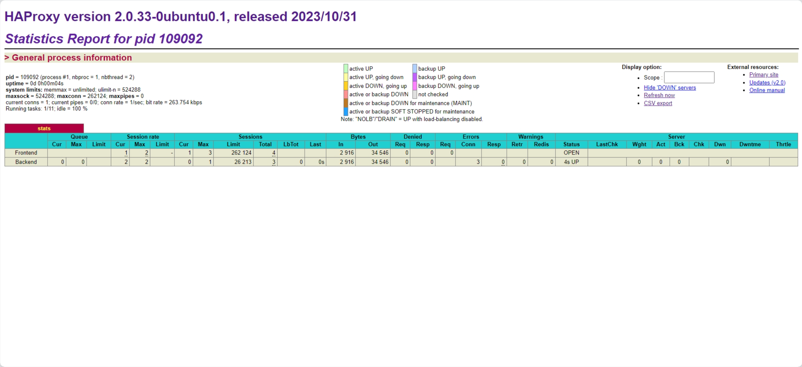
Task: Click the Statistics Report for pid 109092 title
Action: point(104,39)
